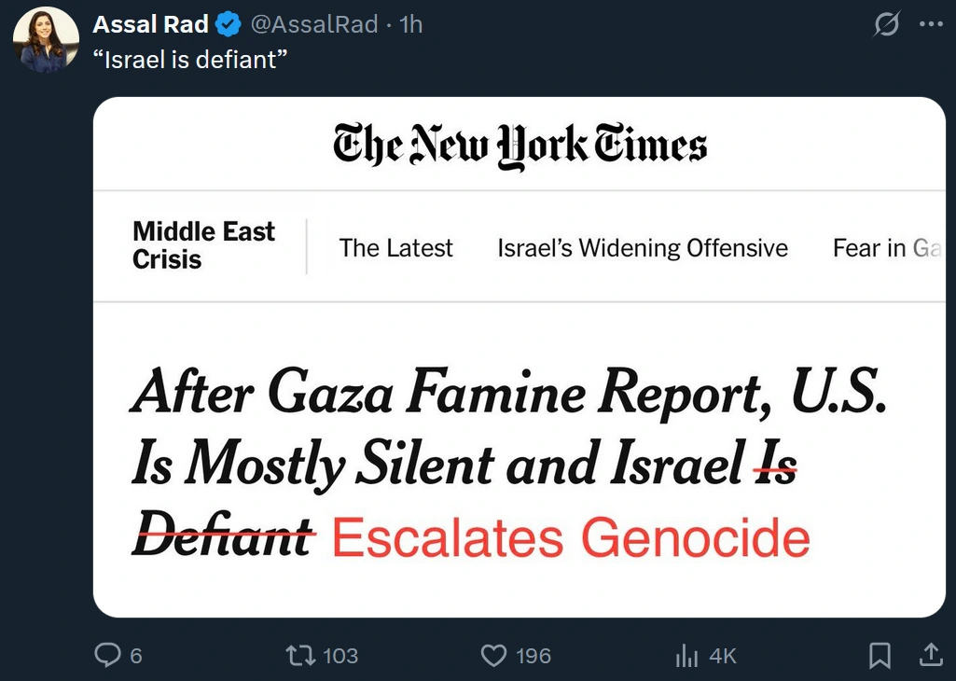The height and width of the screenshot is (681, 956).
Task: Open the Grok explain-post icon
Action: click(x=886, y=25)
